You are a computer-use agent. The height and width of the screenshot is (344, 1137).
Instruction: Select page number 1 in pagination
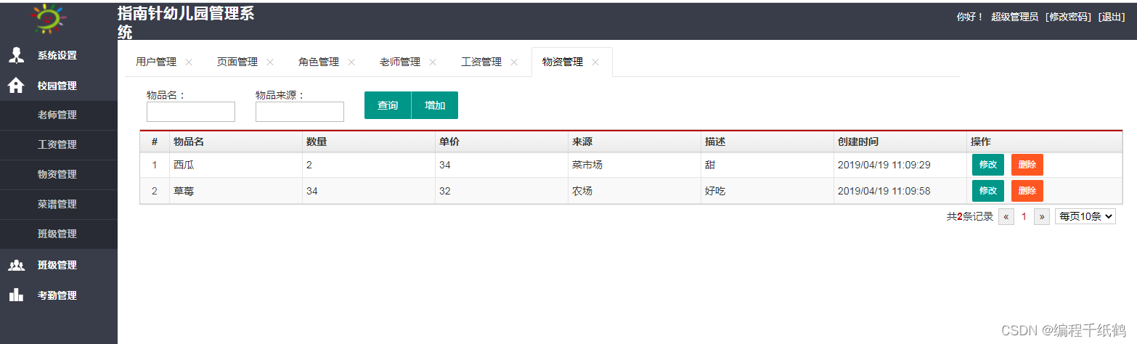pos(1024,216)
